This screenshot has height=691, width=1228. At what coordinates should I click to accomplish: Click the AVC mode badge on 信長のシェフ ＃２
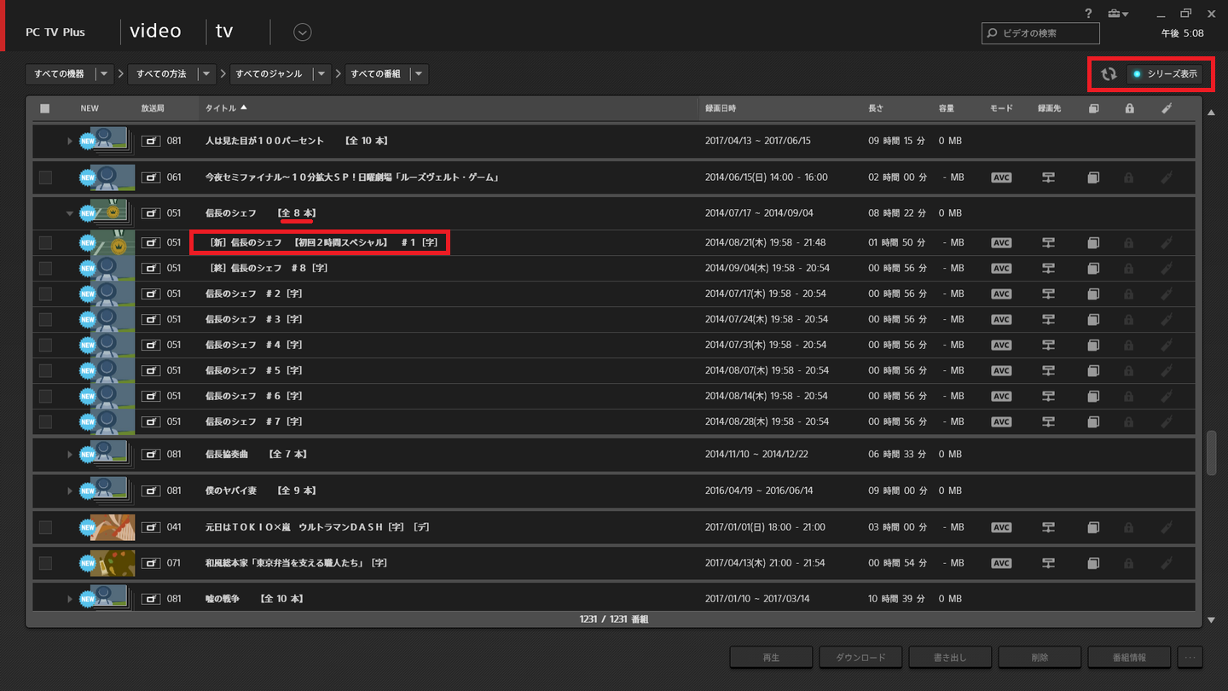click(1000, 293)
